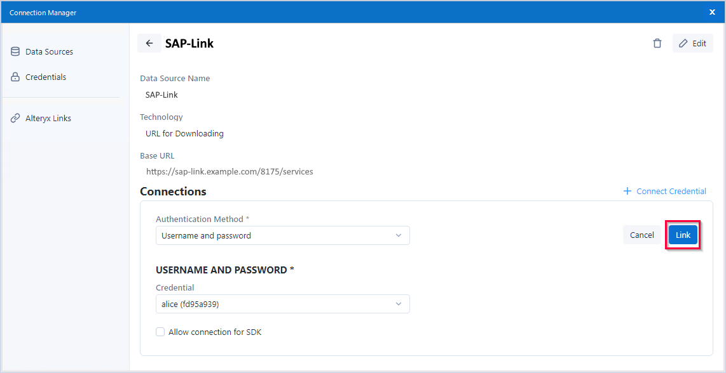The width and height of the screenshot is (726, 373).
Task: Click the lock icon beside Credentials
Action: 15,77
